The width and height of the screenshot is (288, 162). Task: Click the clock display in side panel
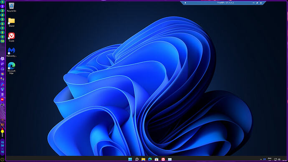3,147
